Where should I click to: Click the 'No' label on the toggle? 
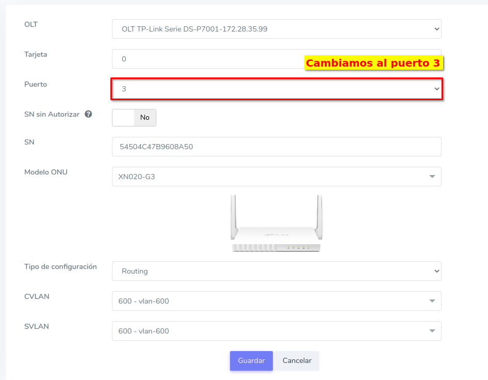coord(145,118)
